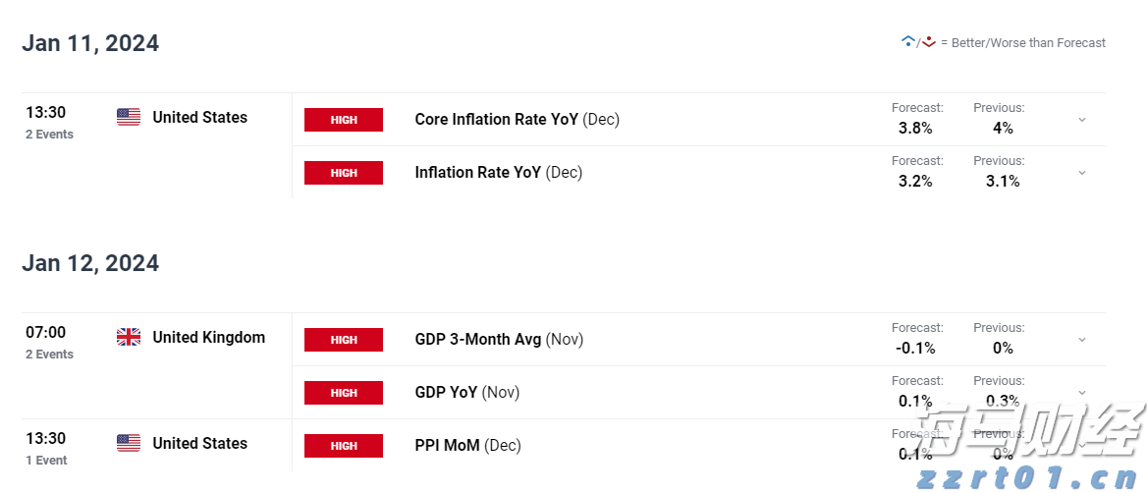This screenshot has width=1147, height=493.
Task: Expand the Core Inflation Rate YoY row chevron
Action: click(1082, 120)
